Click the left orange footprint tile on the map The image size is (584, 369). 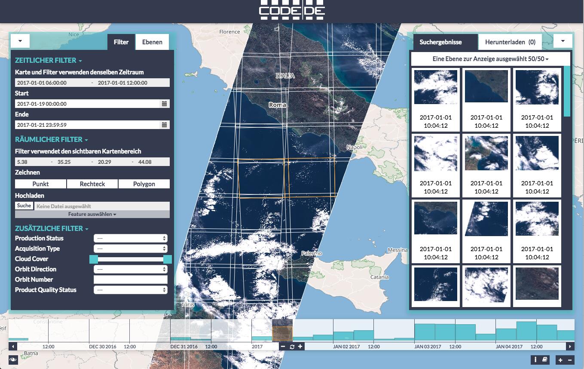(261, 178)
